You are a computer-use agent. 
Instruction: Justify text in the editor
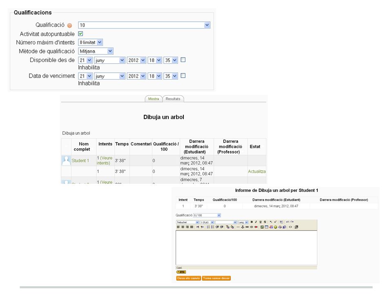pyautogui.click(x=192, y=227)
